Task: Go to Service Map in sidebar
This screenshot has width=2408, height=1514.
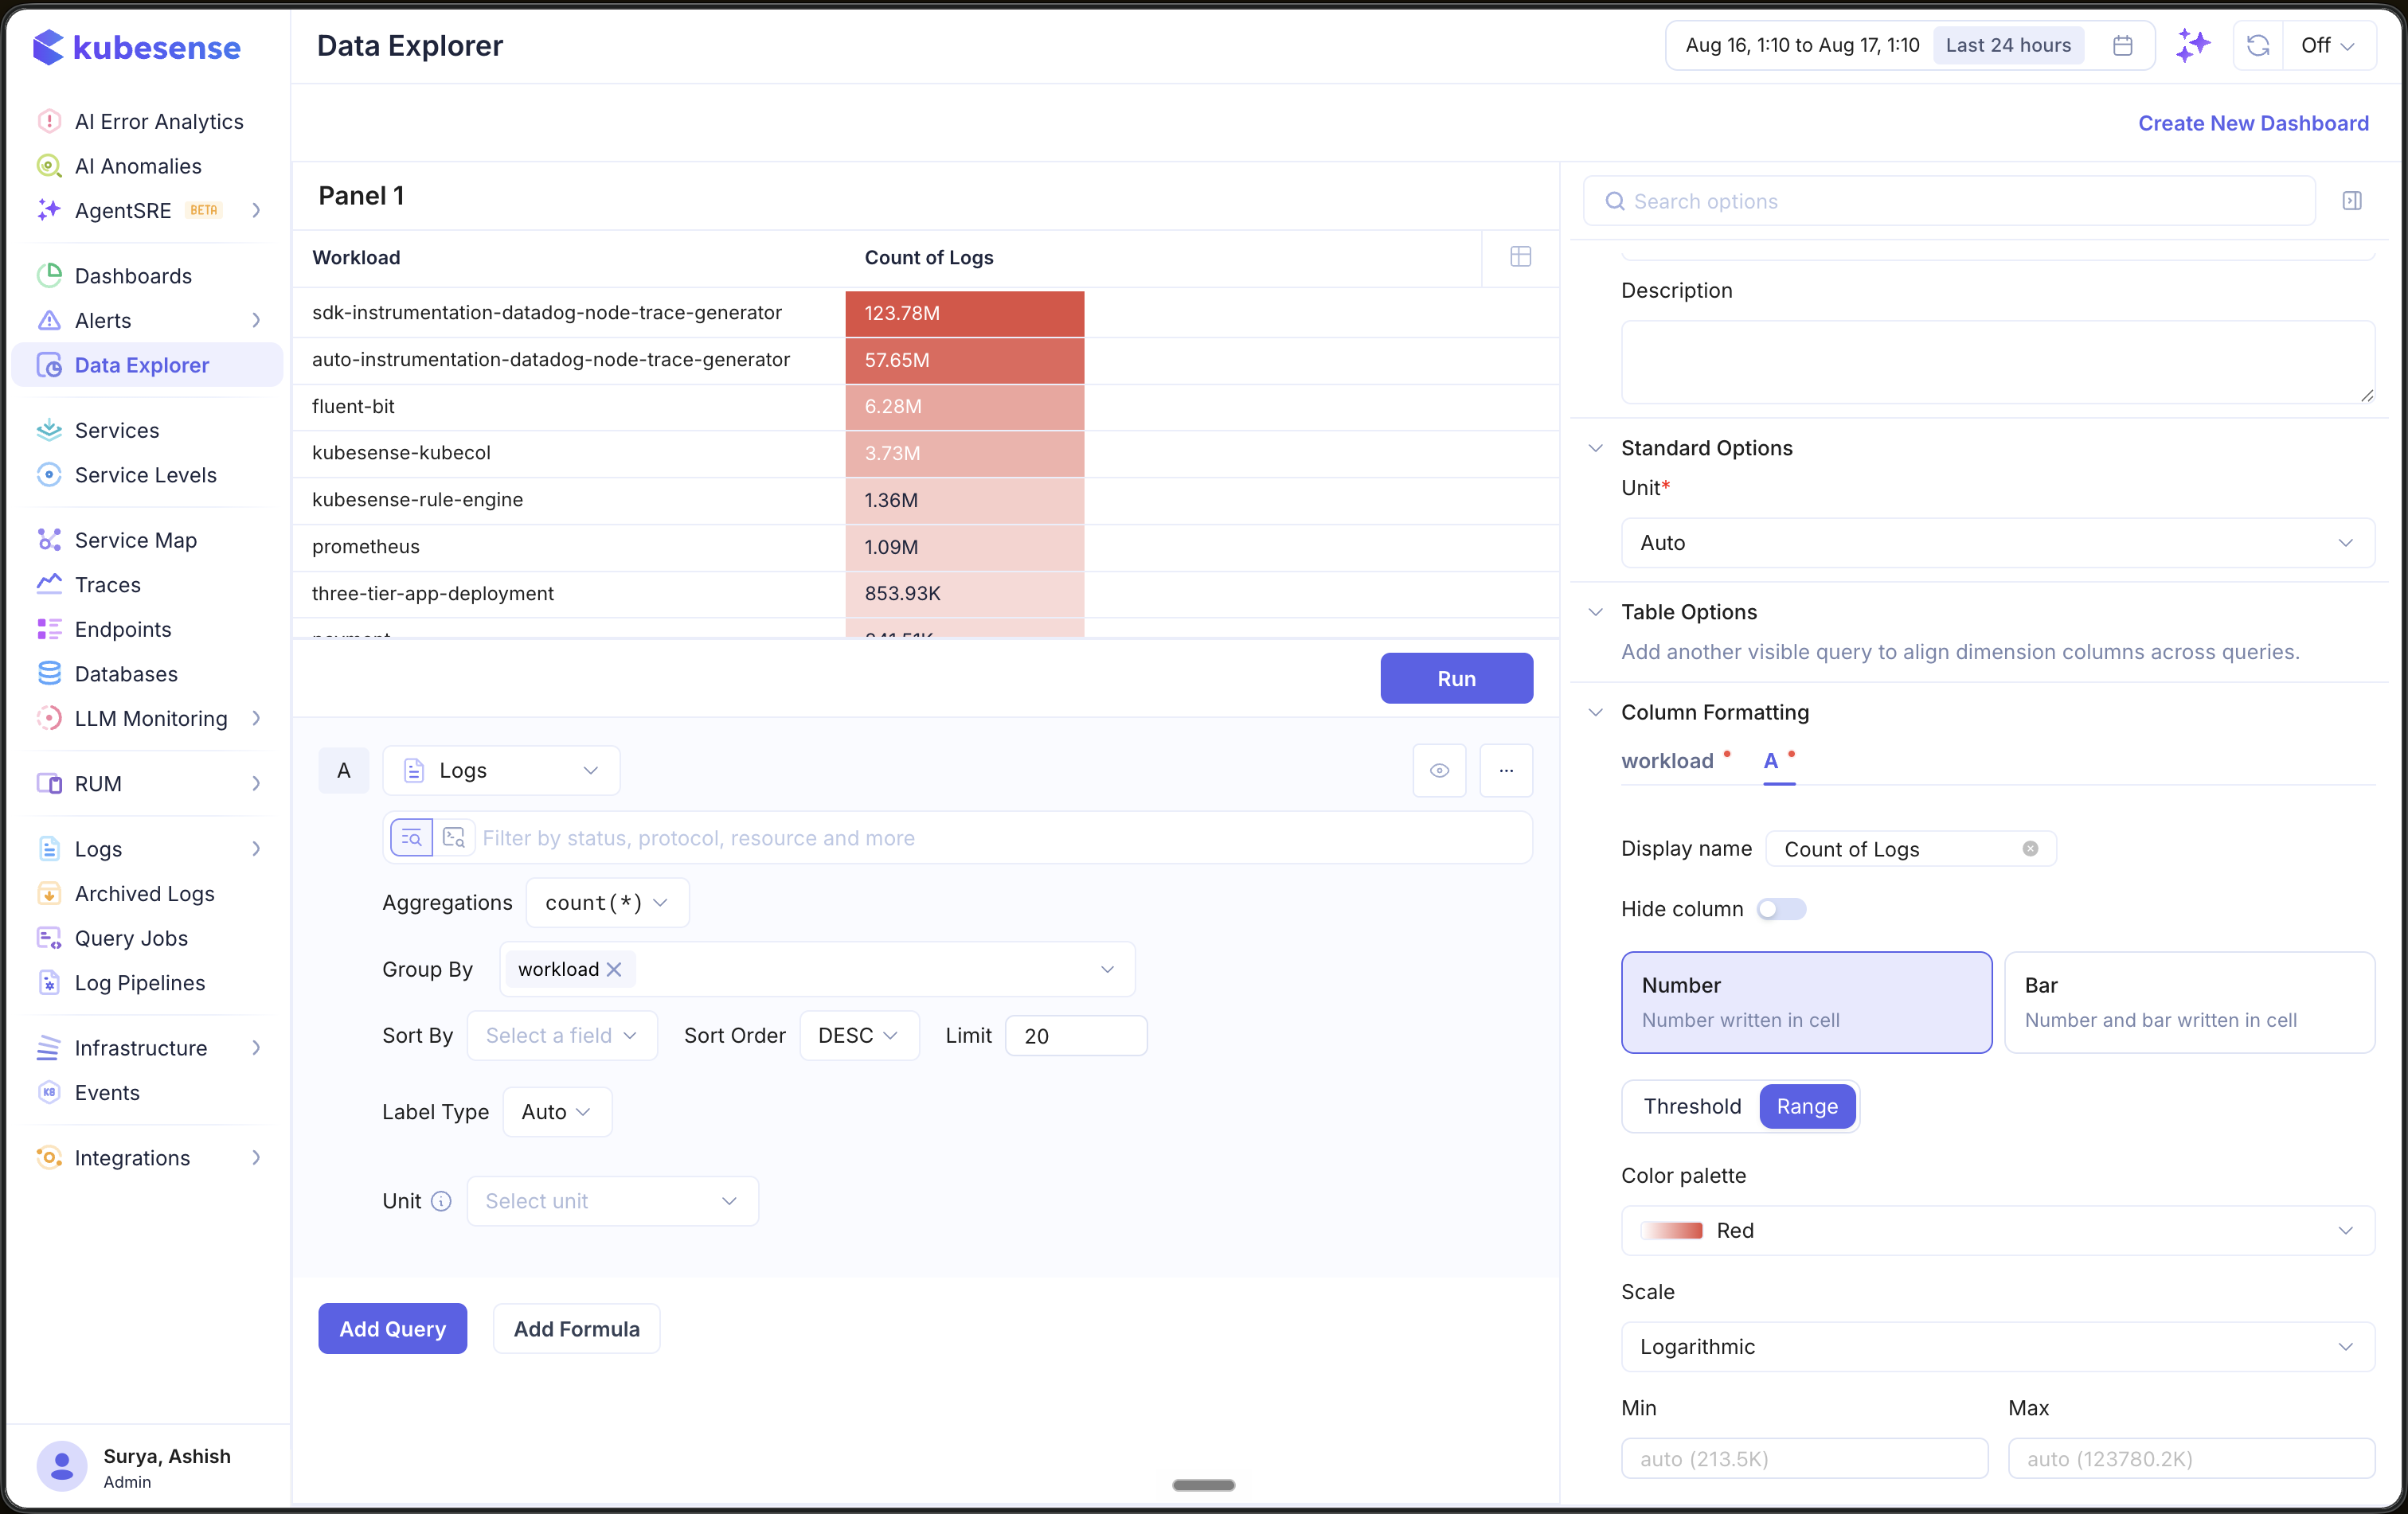Action: [135, 540]
